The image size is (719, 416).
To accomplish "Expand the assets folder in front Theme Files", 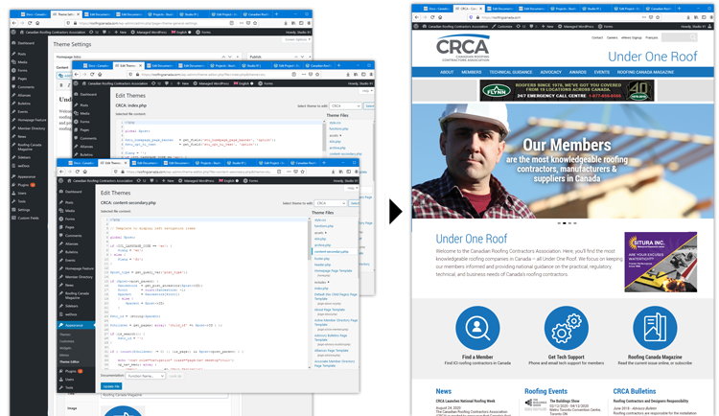I will point(320,233).
